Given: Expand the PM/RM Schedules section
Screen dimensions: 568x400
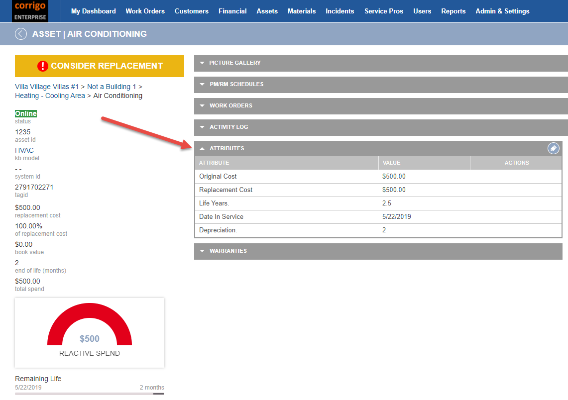Looking at the screenshot, I should [x=381, y=85].
